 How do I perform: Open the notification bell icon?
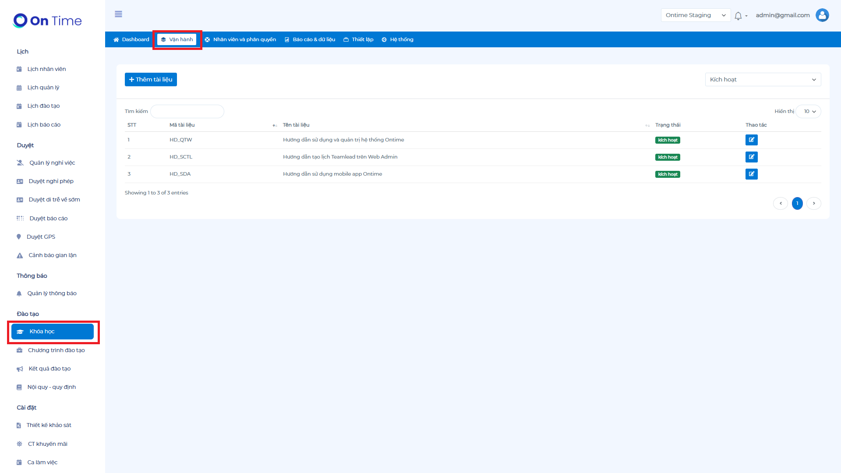point(738,16)
